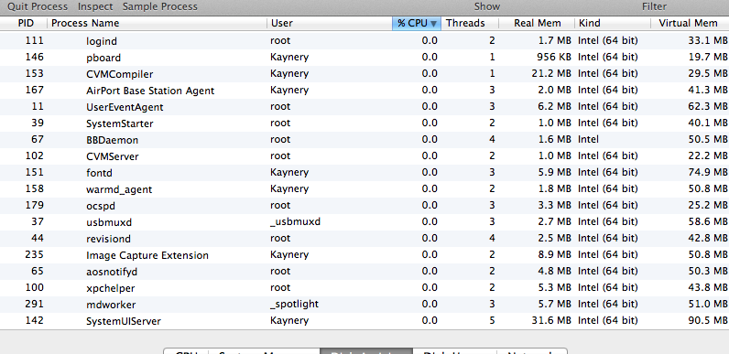Click the 19.7 MB virtual memory value
This screenshot has width=729, height=354.
(708, 57)
